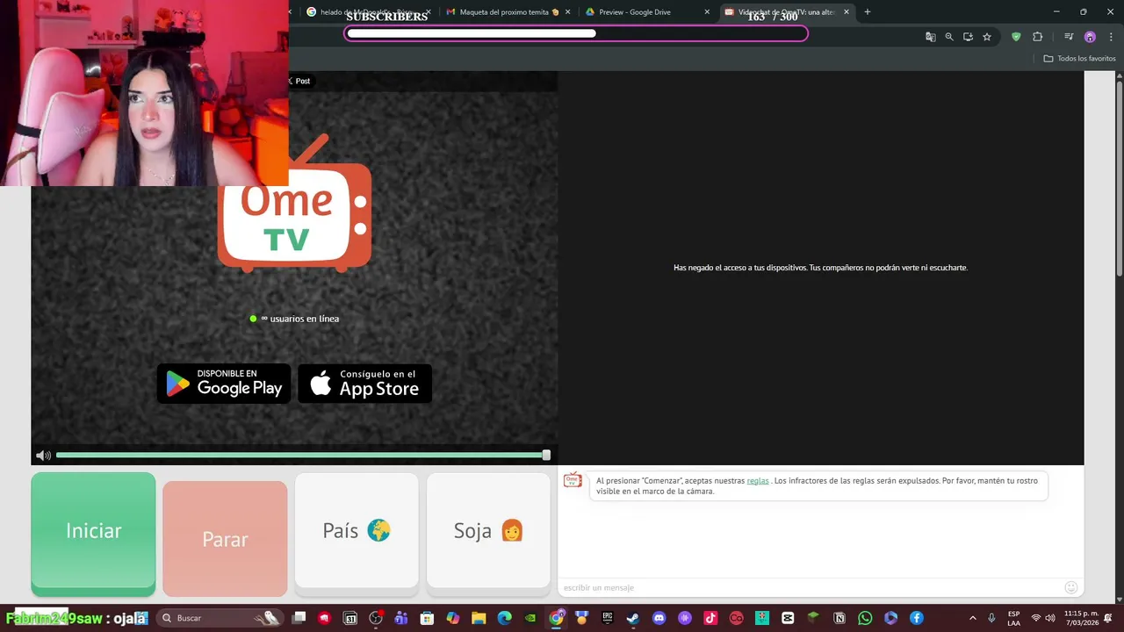
Task: Open Todos los favoritos bookmarks folder
Action: [1080, 59]
